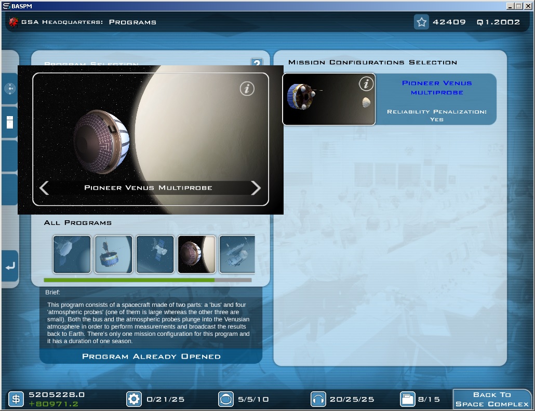535x411 pixels.
Task: Select second program thumbnail with blue probe
Action: [x=114, y=254]
